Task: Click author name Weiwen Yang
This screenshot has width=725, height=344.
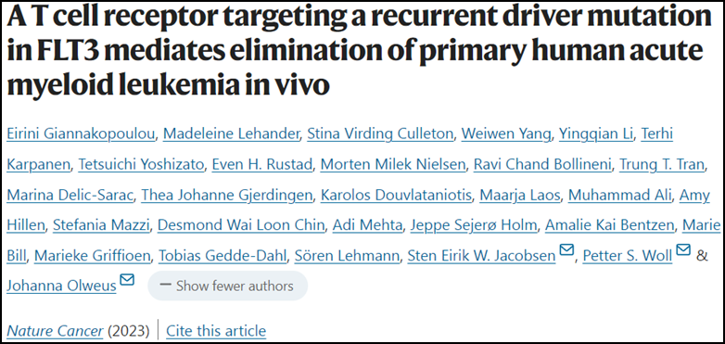Action: (x=506, y=134)
